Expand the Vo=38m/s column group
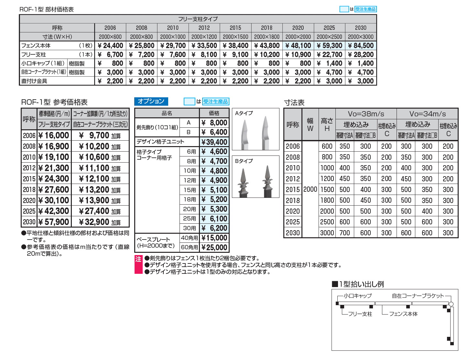469x364 pixels. (x=365, y=113)
